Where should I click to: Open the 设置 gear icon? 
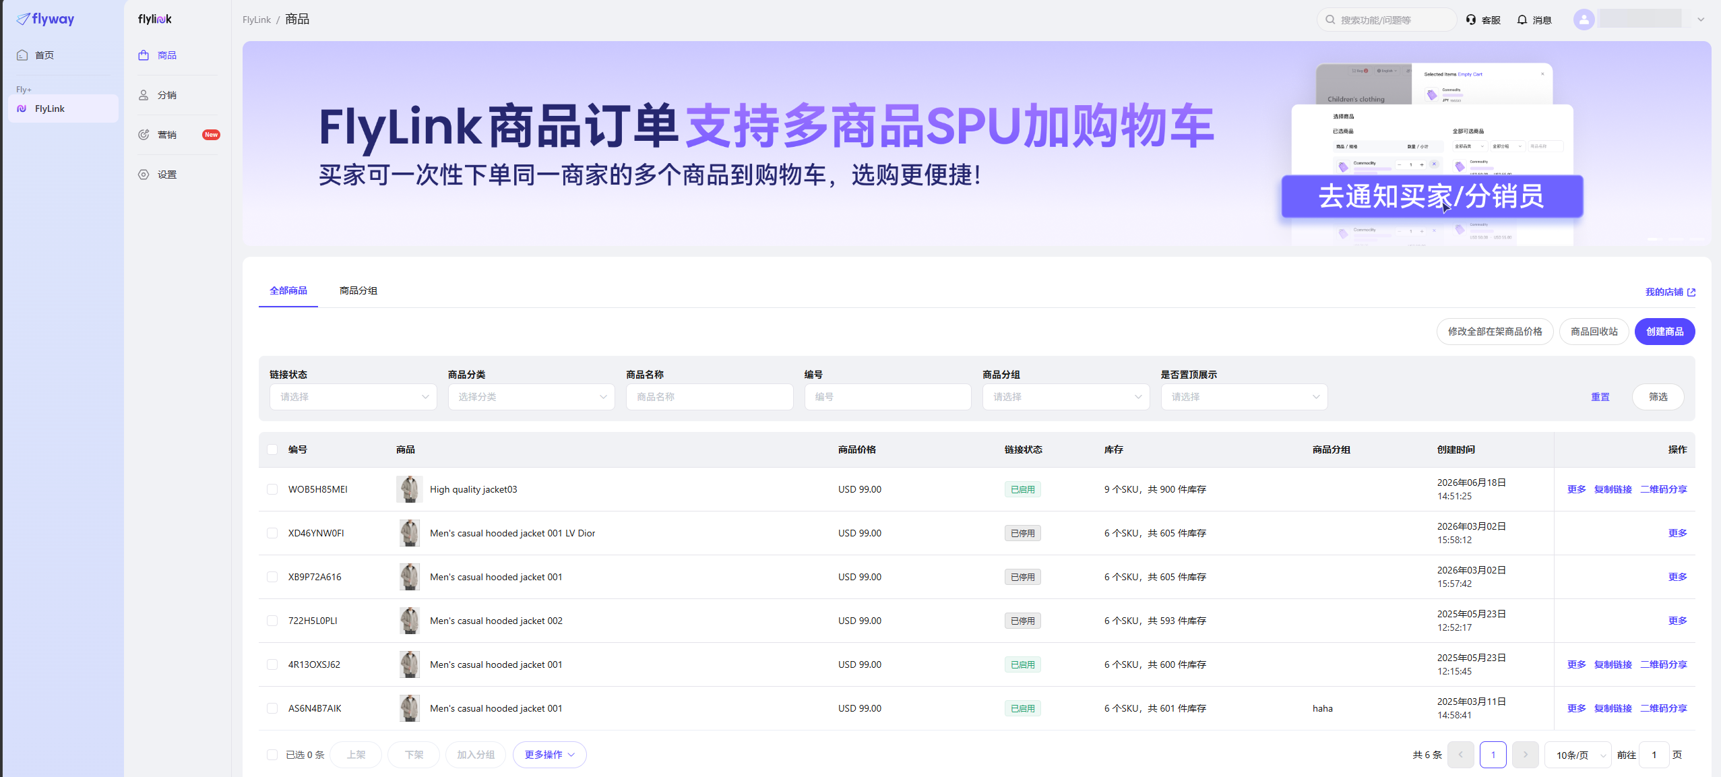coord(144,175)
